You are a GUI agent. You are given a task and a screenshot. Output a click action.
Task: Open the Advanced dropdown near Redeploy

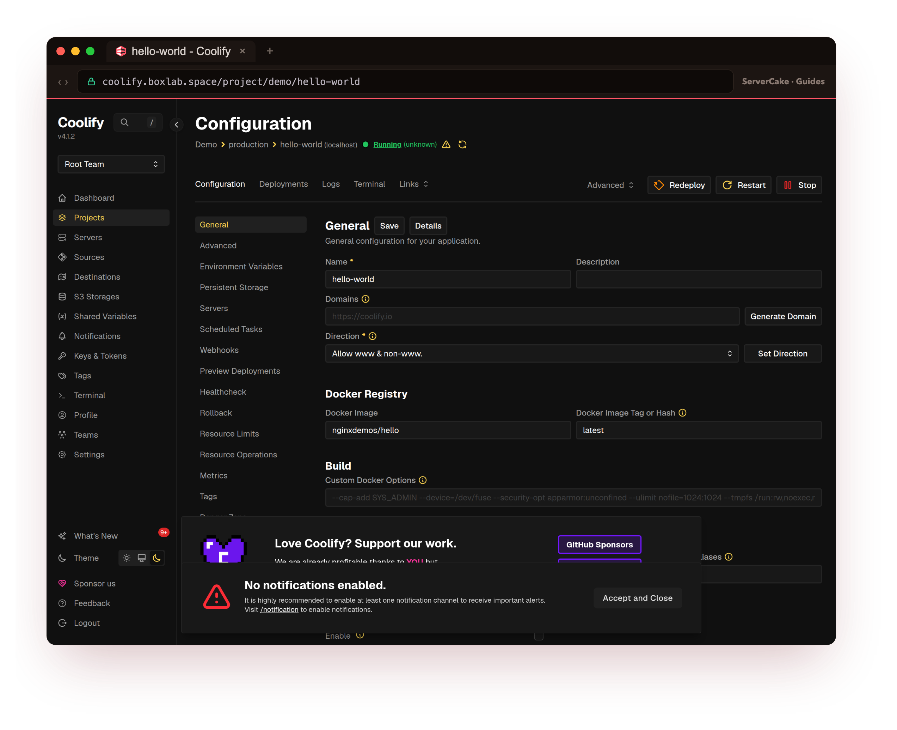coord(610,185)
